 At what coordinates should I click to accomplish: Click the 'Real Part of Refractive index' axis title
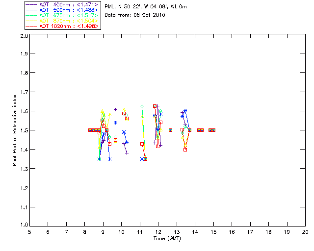pos(14,130)
